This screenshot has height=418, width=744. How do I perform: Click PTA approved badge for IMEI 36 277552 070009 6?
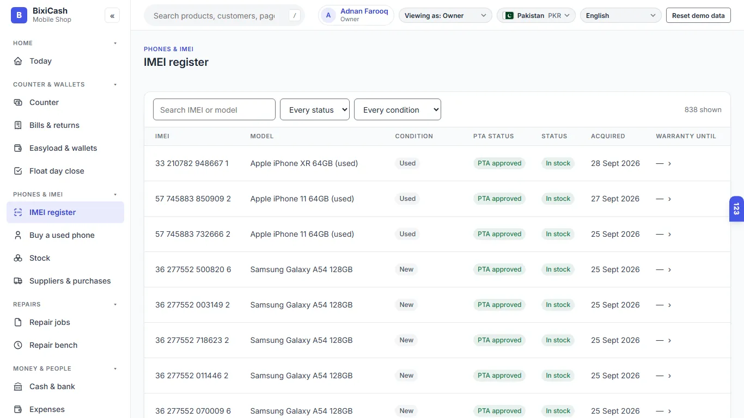point(499,411)
